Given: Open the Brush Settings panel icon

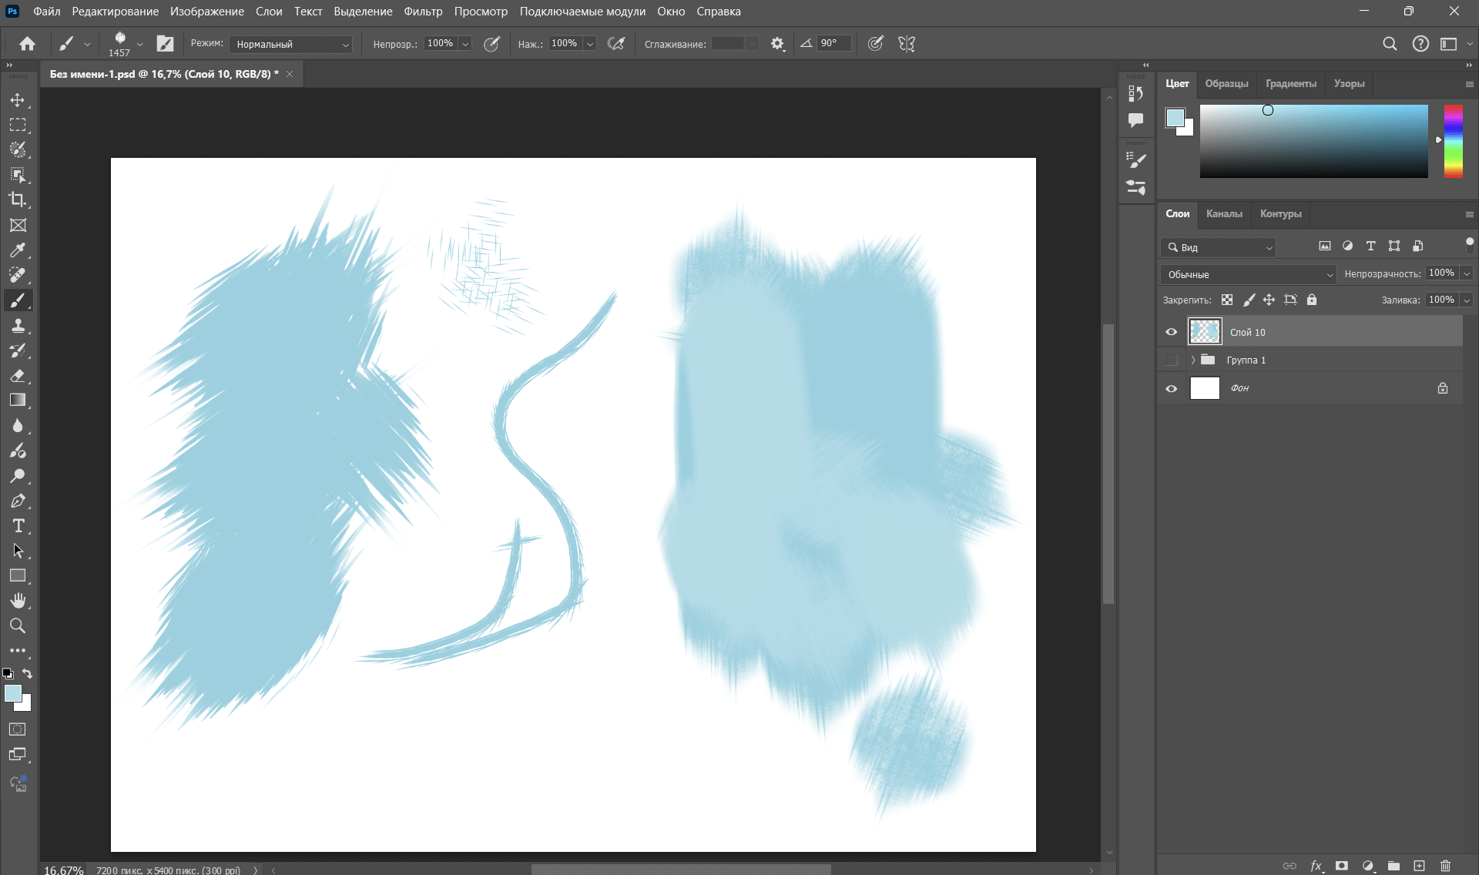Looking at the screenshot, I should tap(1135, 160).
